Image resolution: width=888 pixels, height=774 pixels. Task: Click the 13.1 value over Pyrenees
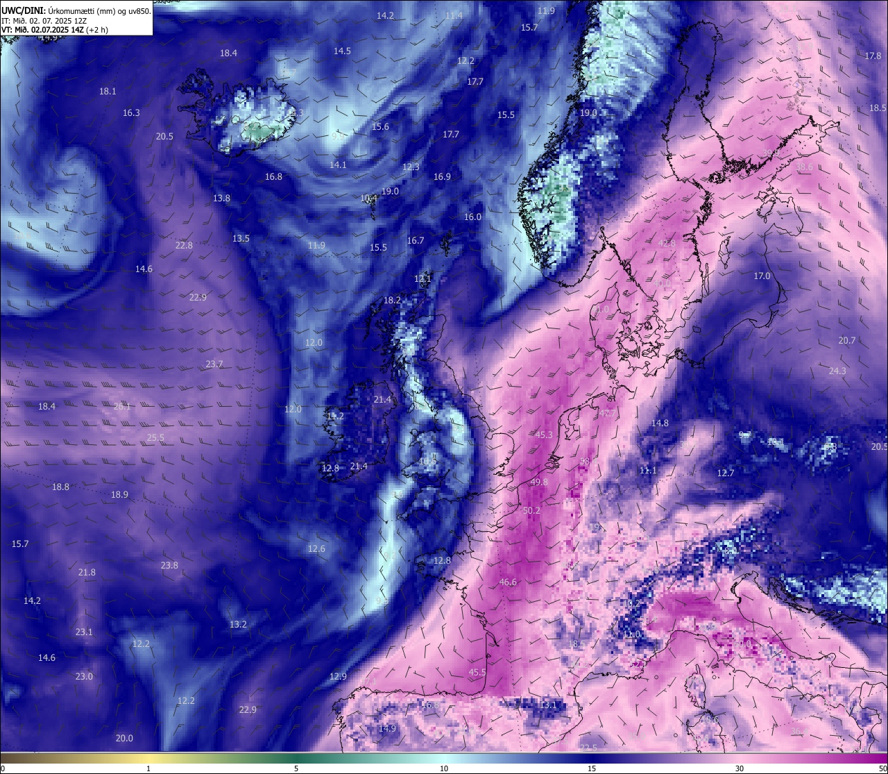[548, 705]
